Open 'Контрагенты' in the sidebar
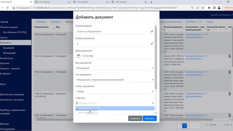The image size is (233, 131). click(x=7, y=58)
